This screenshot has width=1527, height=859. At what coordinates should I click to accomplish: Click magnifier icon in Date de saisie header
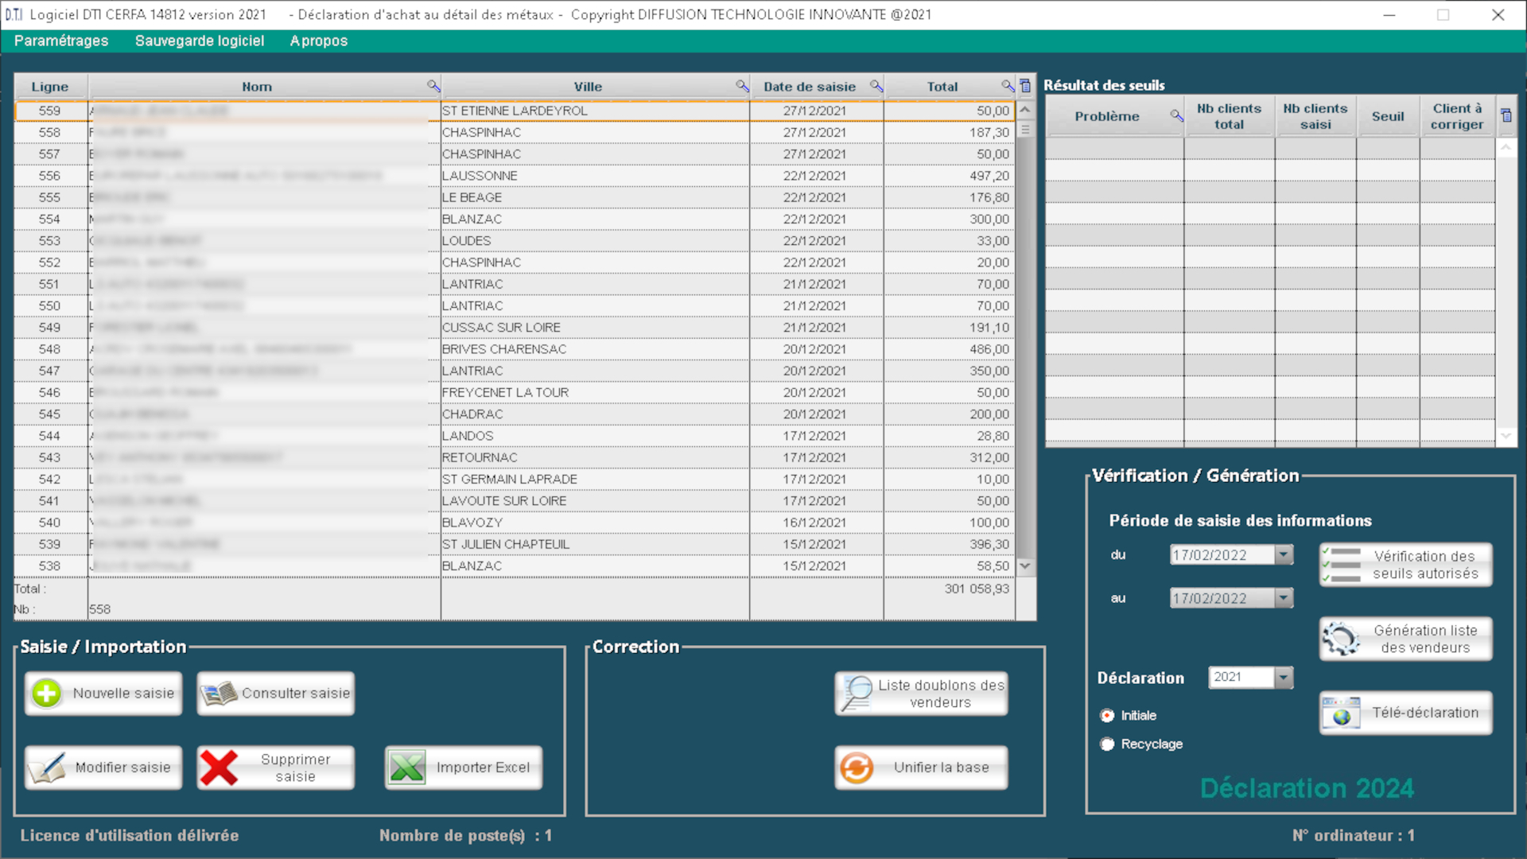(x=876, y=86)
